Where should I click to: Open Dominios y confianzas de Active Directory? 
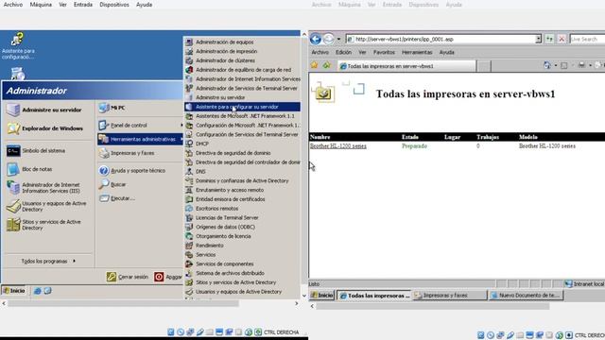(x=242, y=180)
